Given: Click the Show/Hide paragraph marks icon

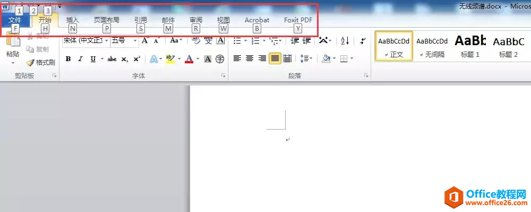Looking at the screenshot, I should (x=363, y=41).
